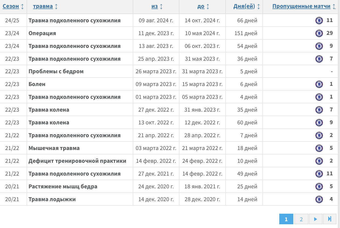Select the Chelsea crest in the 25 апр. 2023 row
Image resolution: width=340 pixels, height=228 pixels.
[x=319, y=59]
